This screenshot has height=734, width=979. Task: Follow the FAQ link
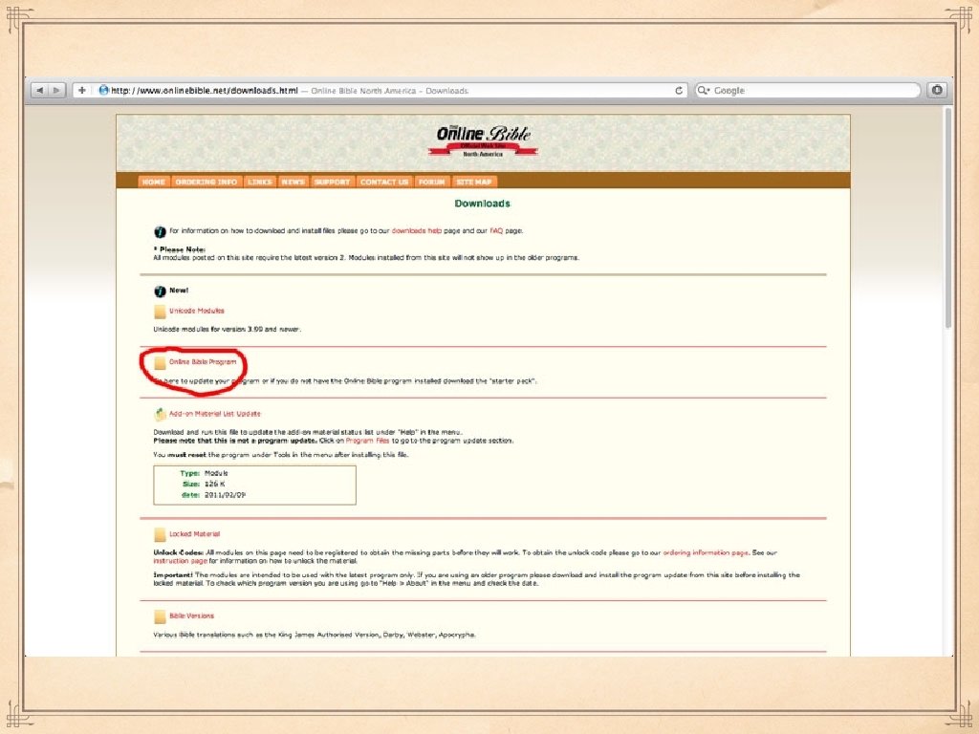[x=496, y=231]
